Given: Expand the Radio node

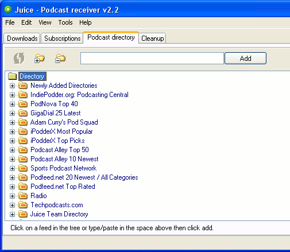Looking at the screenshot, I should (x=12, y=196).
